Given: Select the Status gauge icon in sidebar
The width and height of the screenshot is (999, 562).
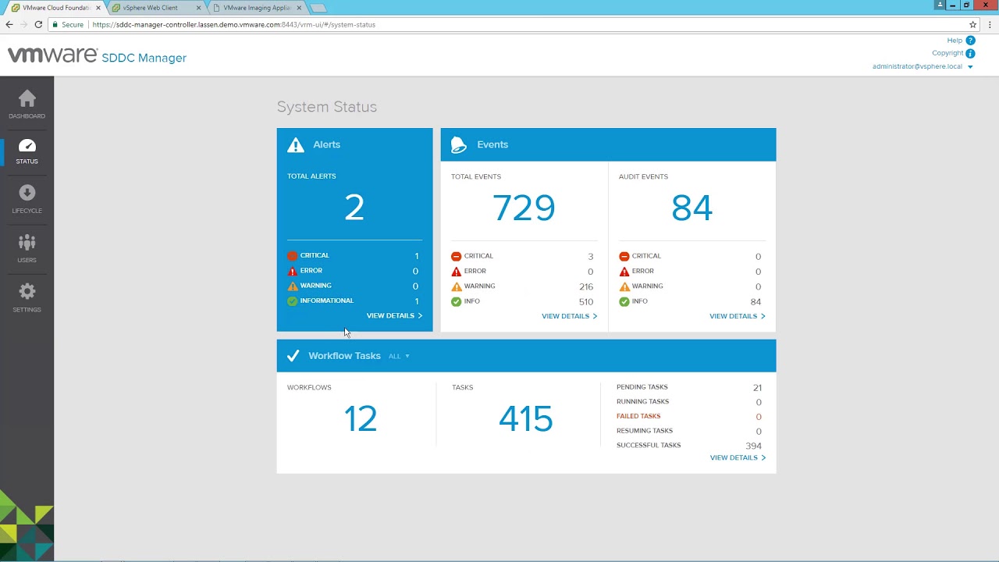Looking at the screenshot, I should click(27, 146).
